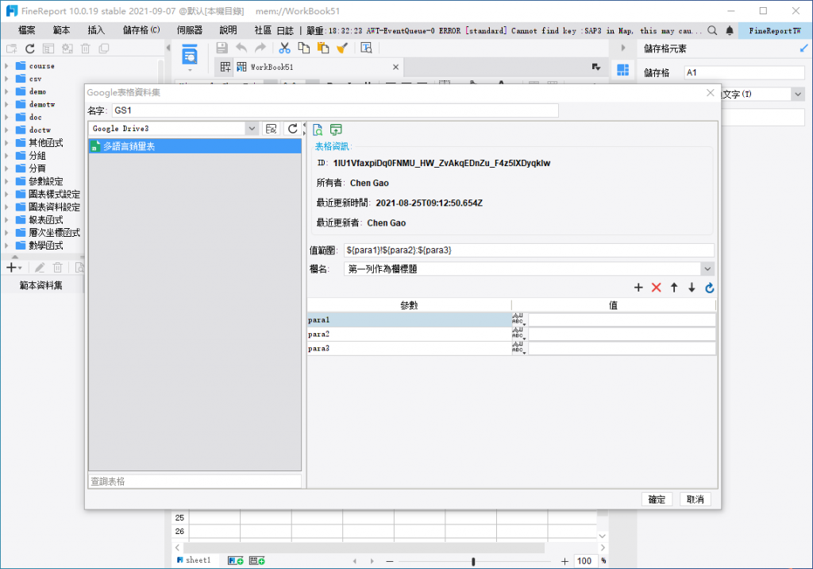This screenshot has height=569, width=813.
Task: Select the para2 parameter row
Action: coord(409,334)
